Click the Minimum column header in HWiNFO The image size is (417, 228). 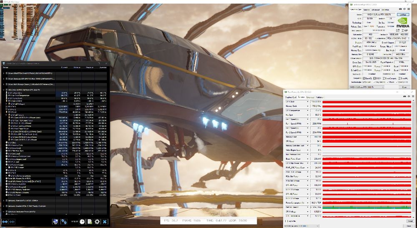pyautogui.click(x=77, y=68)
